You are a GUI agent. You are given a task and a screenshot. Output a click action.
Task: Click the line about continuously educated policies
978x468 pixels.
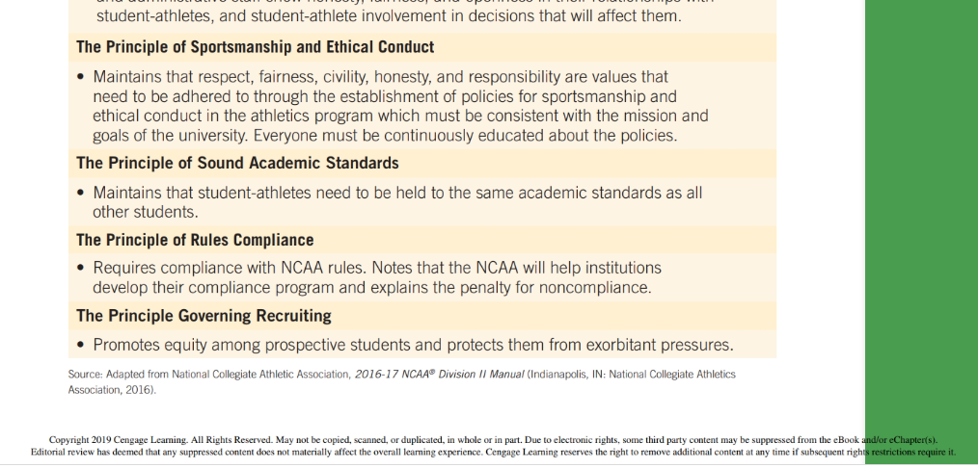[385, 136]
